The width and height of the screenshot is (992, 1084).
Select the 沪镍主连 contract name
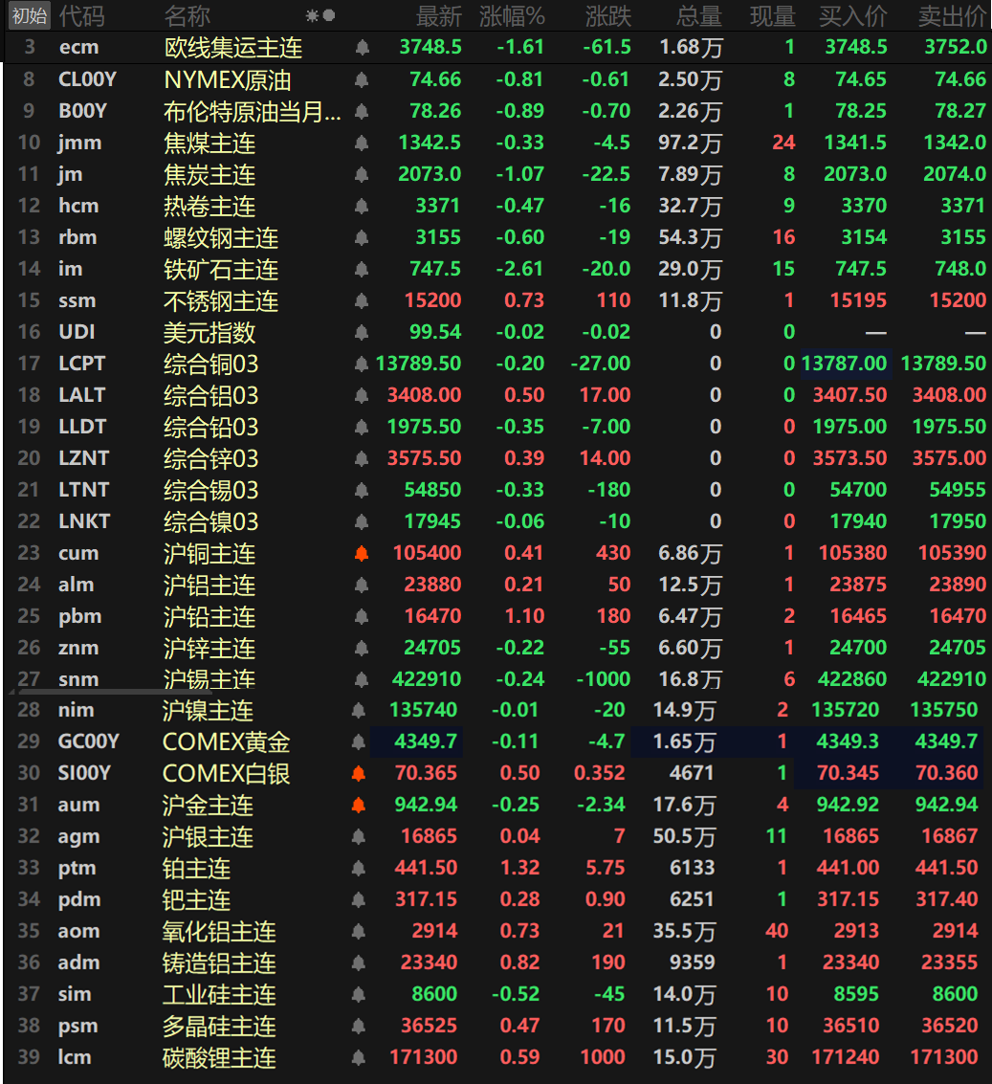tap(209, 711)
